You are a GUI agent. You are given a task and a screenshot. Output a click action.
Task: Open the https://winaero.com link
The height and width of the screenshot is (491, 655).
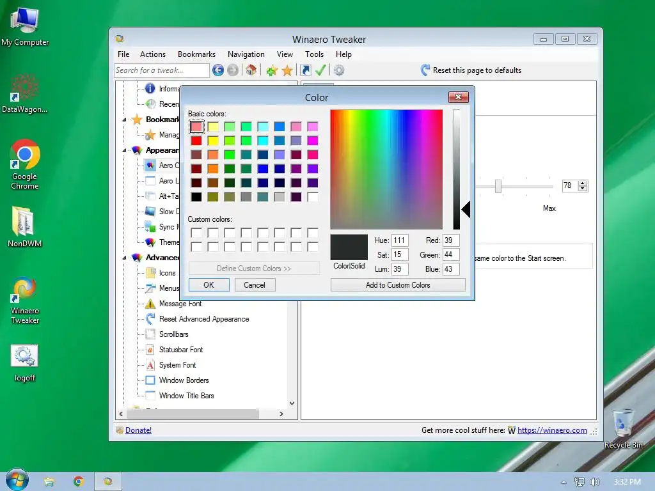click(552, 430)
